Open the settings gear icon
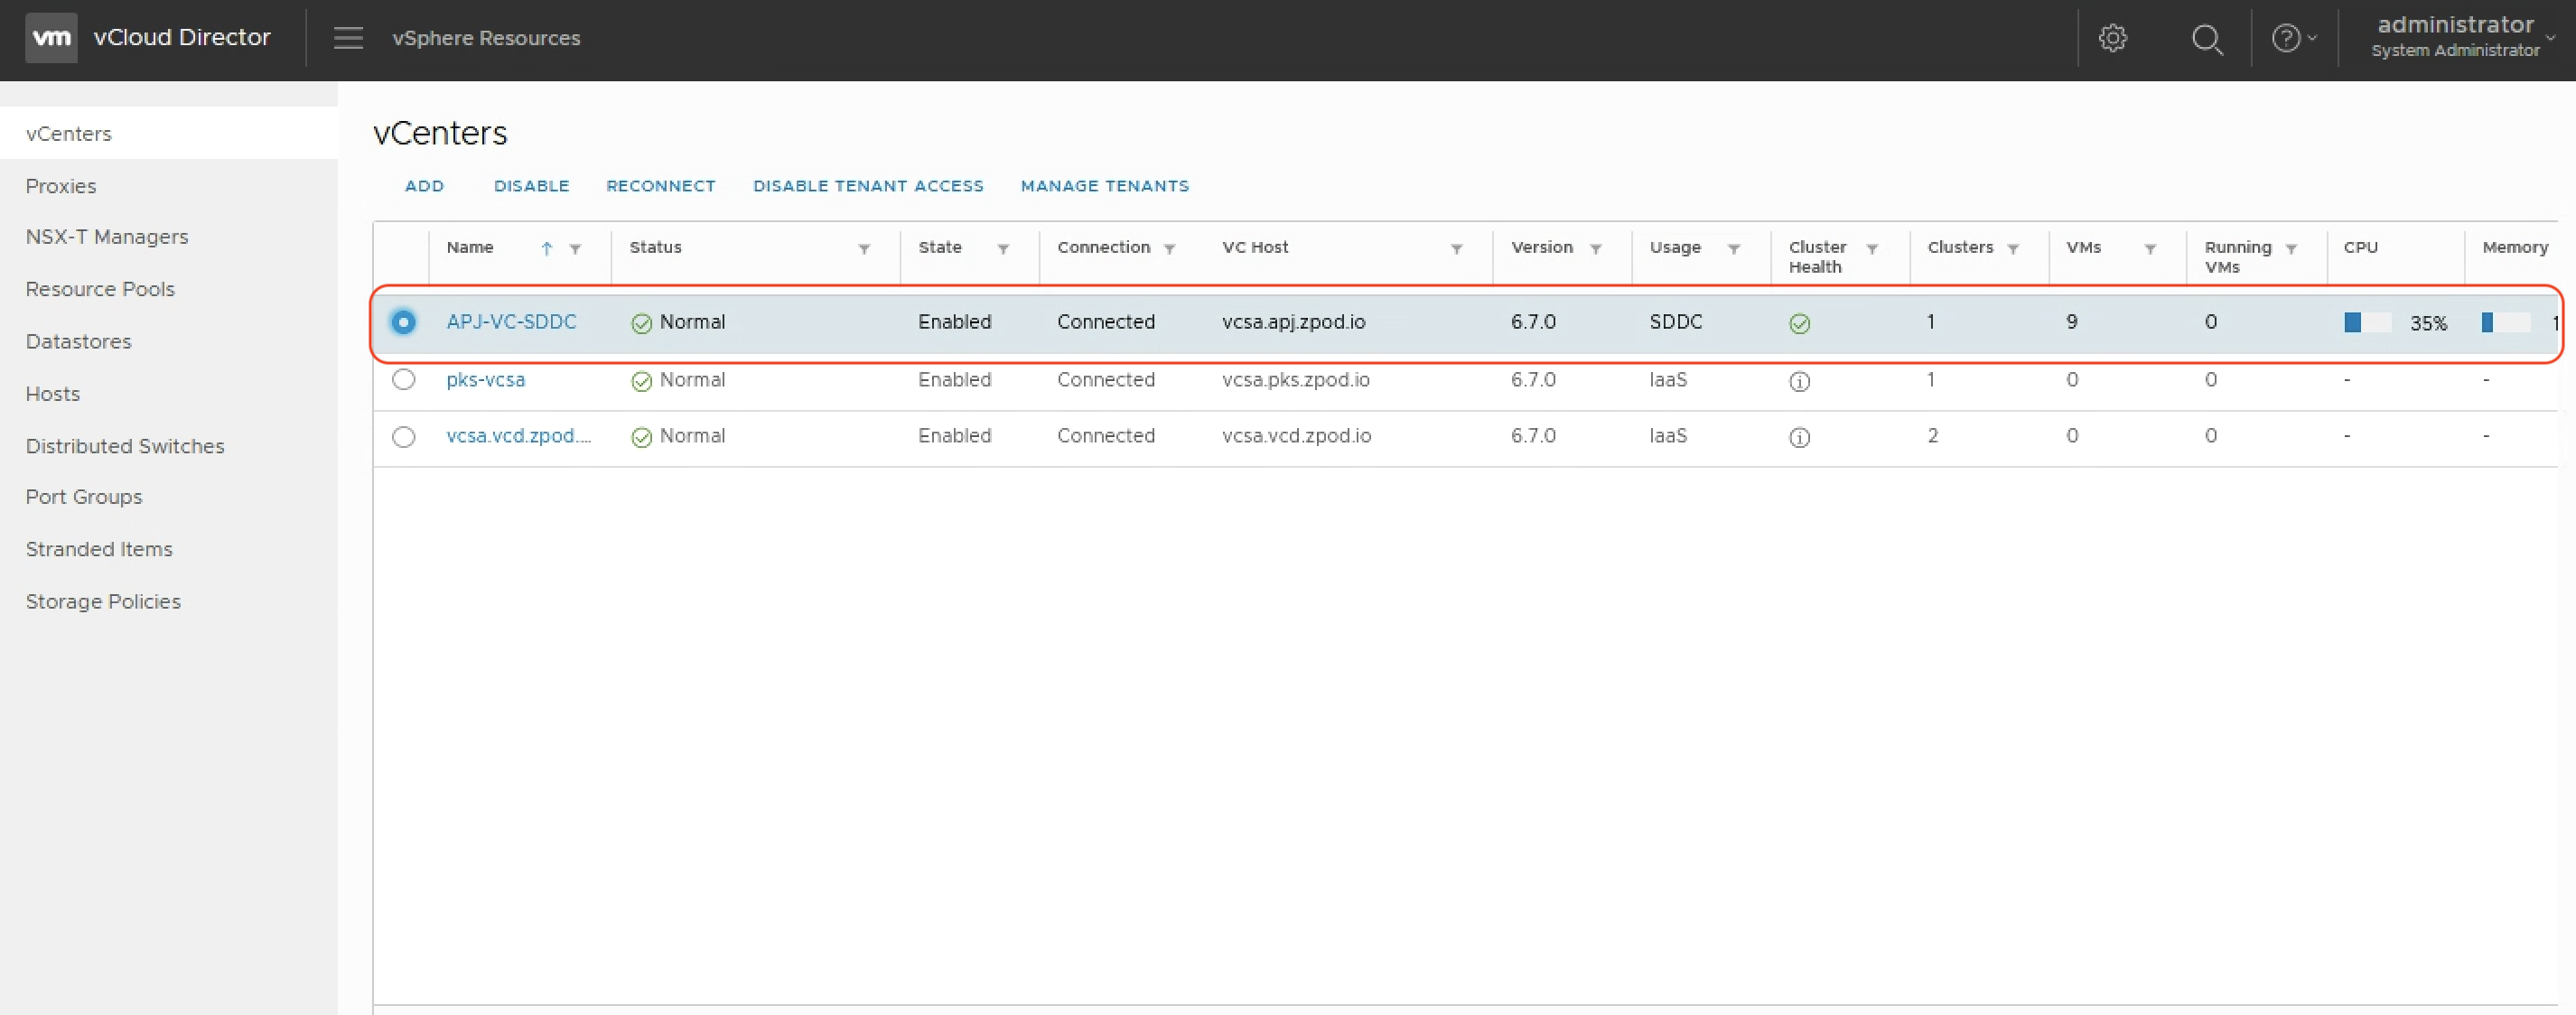Viewport: 2576px width, 1015px height. pos(2112,39)
